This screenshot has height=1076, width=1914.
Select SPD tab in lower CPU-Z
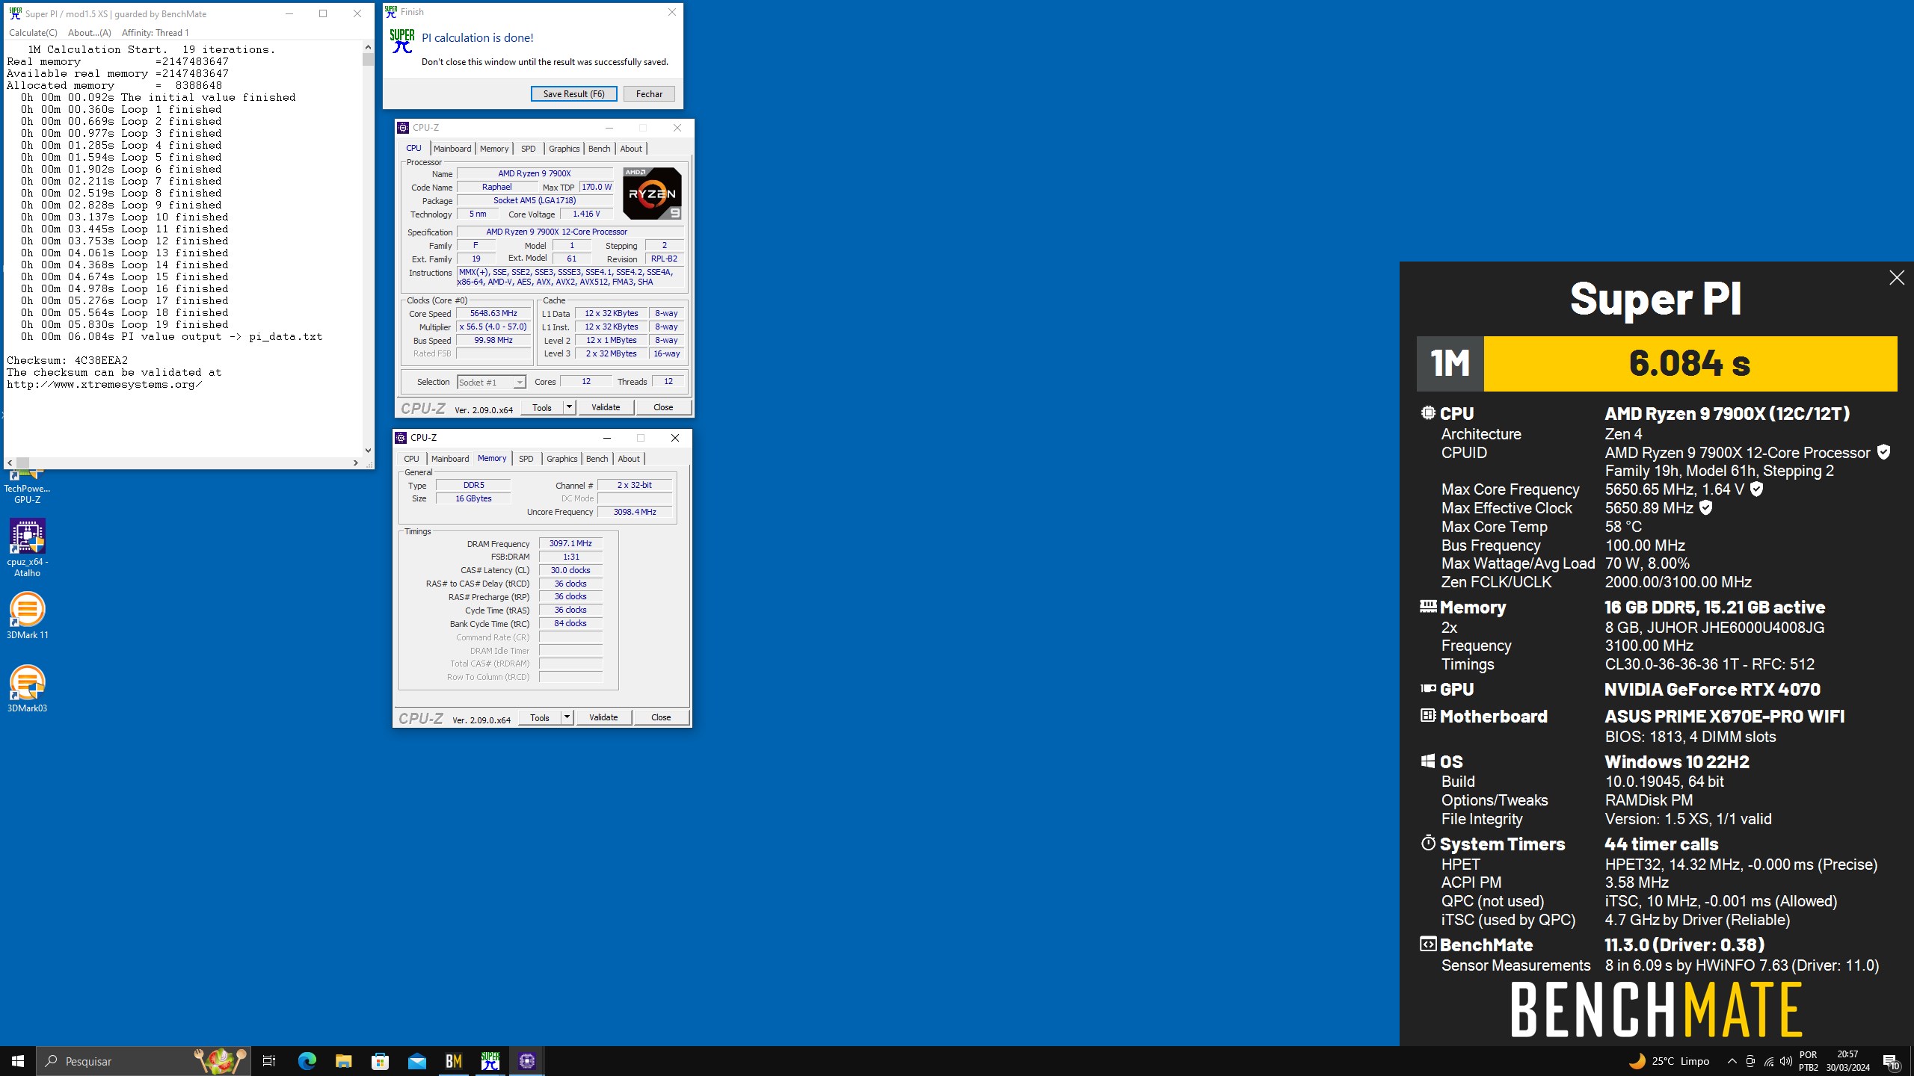[526, 459]
